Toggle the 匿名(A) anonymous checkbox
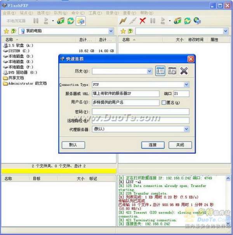Image resolution: width=233 pixels, height=235 pixels. [x=163, y=103]
